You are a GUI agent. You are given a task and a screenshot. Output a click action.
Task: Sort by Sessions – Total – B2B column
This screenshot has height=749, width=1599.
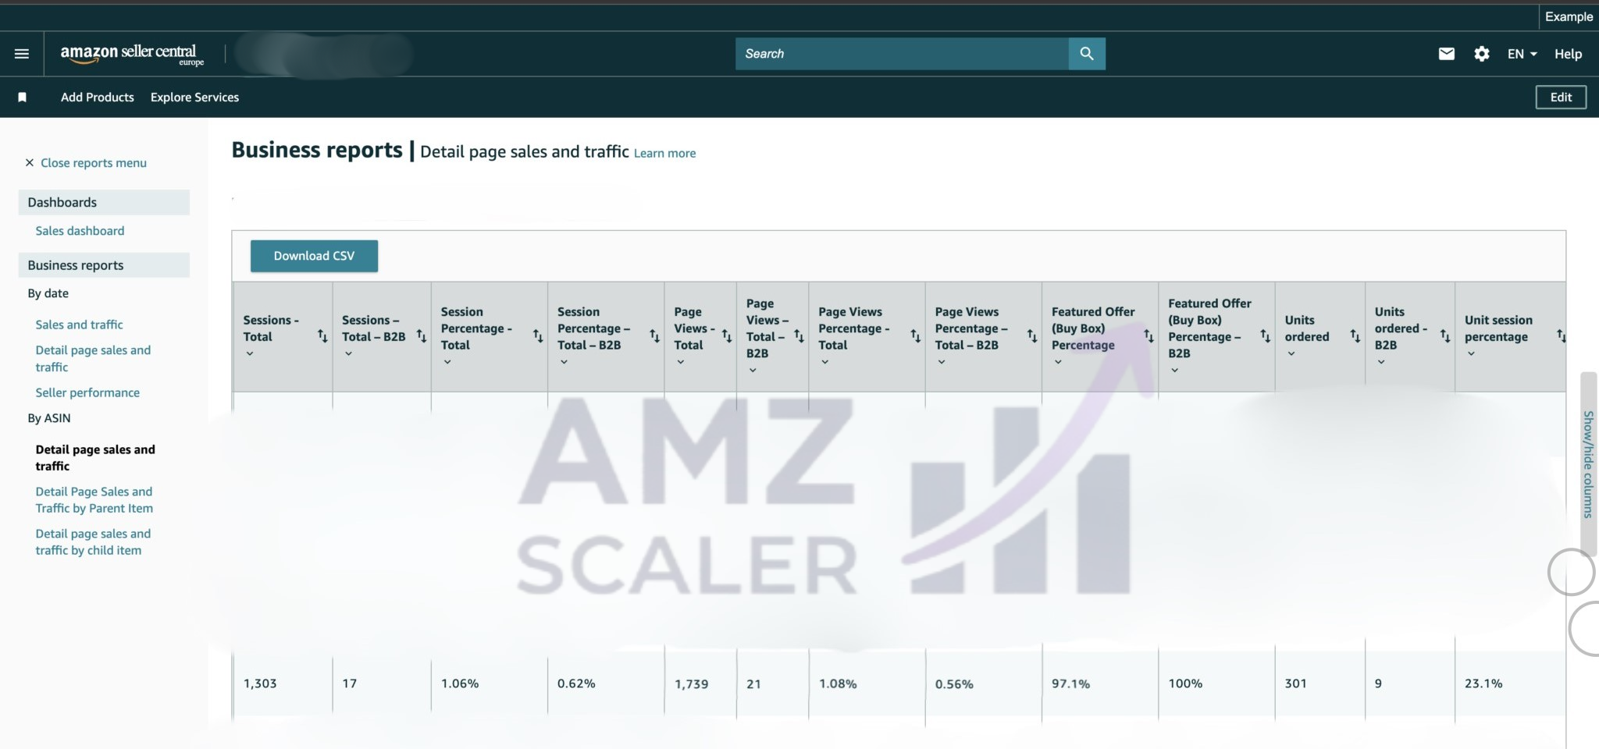click(422, 336)
